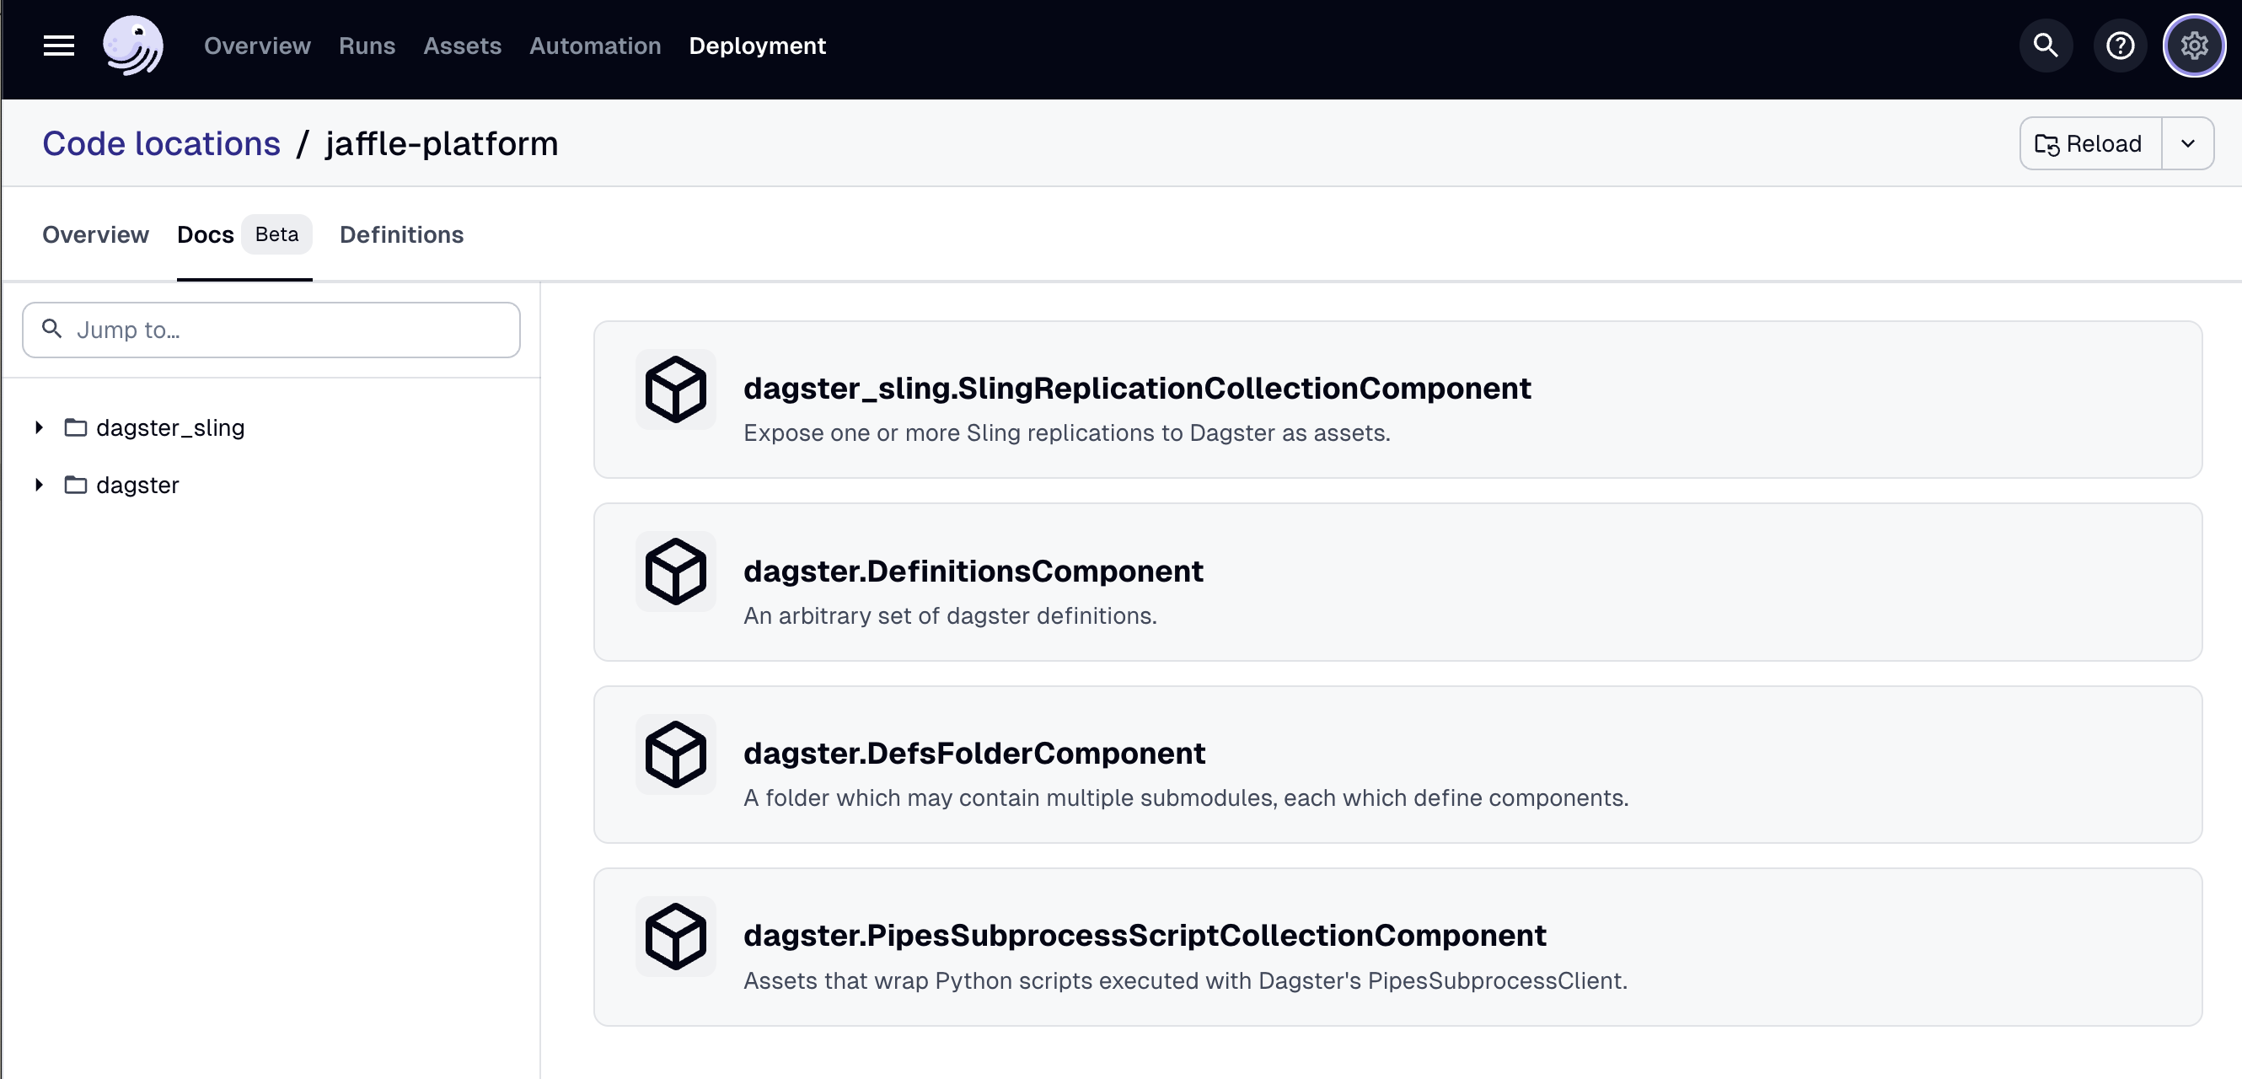
Task: Click the cube icon for PipesSubprocessScriptCollectionComponent
Action: point(674,937)
